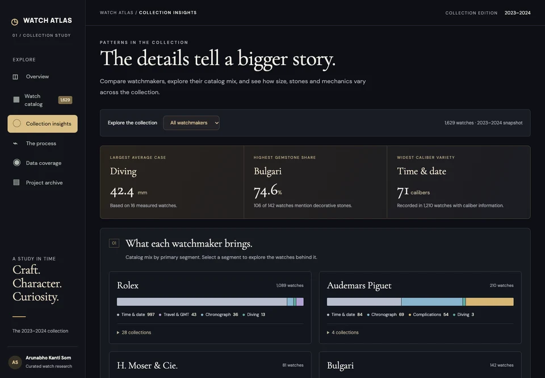Select Audemars Piguet Time & date segment

click(364, 301)
